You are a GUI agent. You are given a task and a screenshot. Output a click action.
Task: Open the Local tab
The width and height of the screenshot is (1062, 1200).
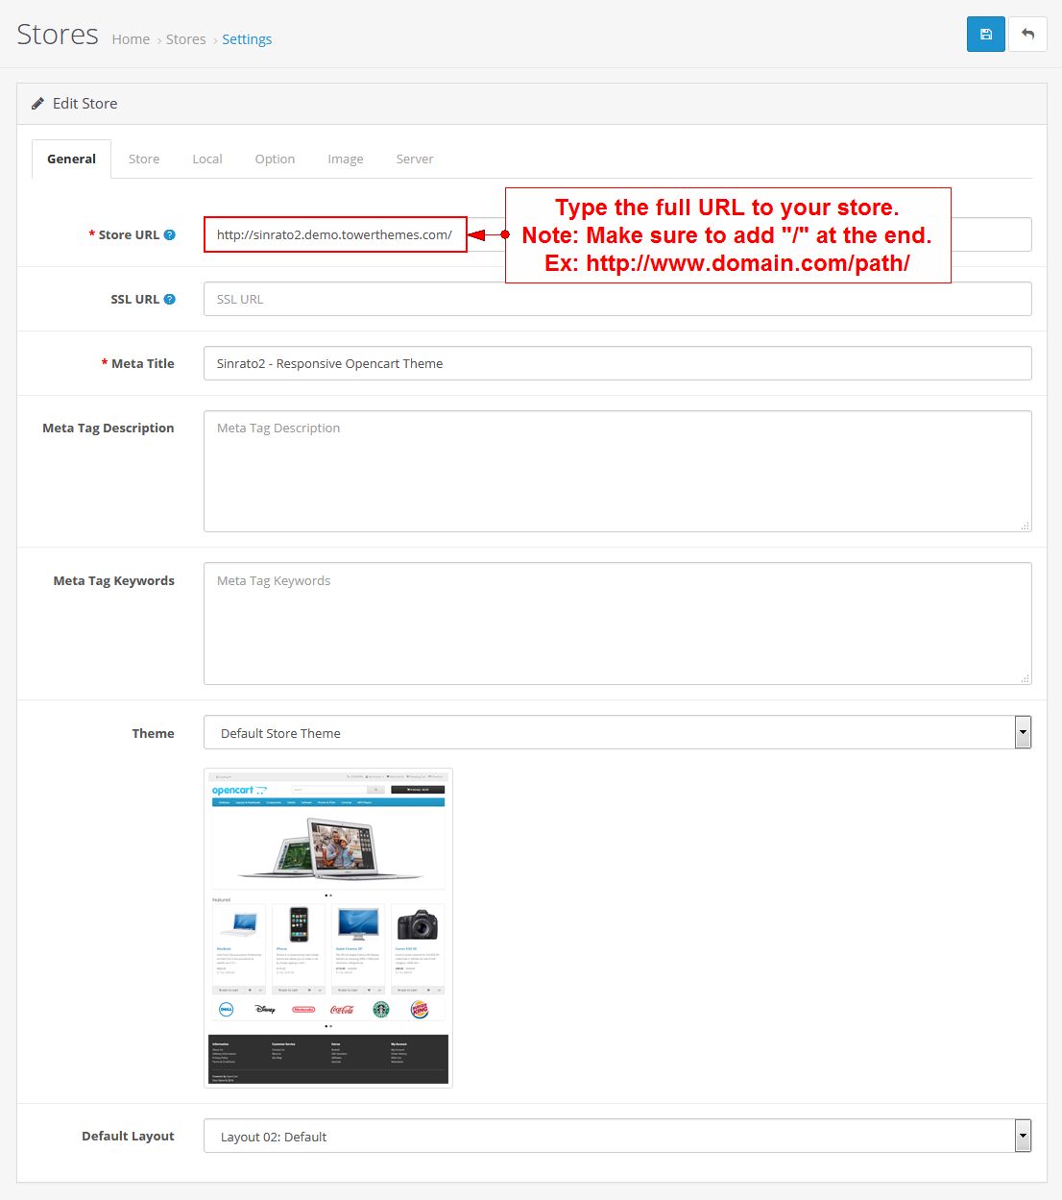tap(207, 159)
